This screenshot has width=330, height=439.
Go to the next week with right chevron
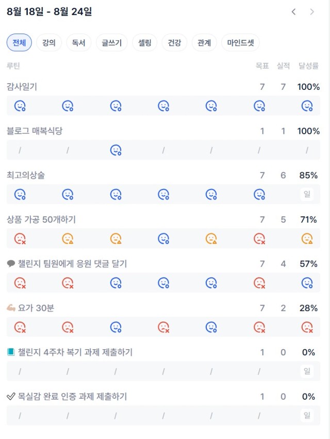coord(312,12)
